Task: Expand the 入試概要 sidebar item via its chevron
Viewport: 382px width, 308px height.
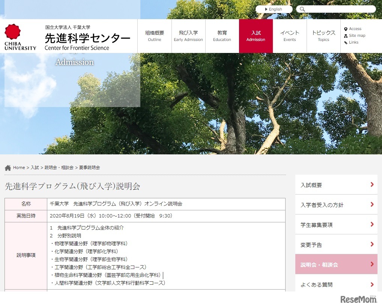Action: pyautogui.click(x=372, y=185)
